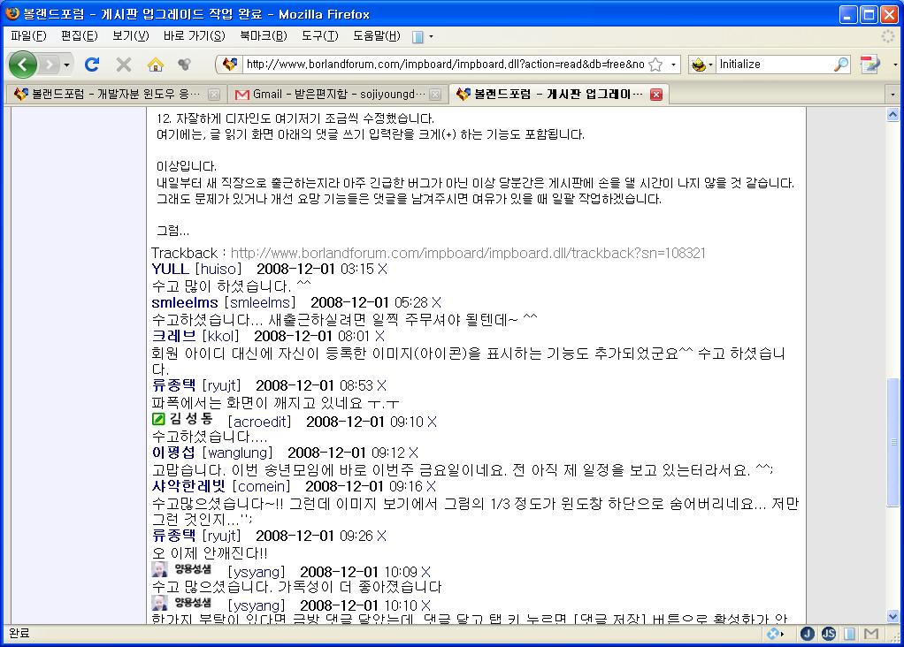The height and width of the screenshot is (647, 904).
Task: Toggle Java with the J status icon
Action: point(807,634)
